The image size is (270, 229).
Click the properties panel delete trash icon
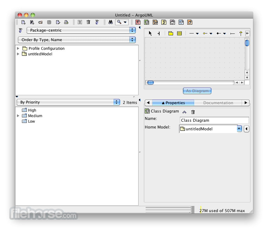[x=193, y=112]
